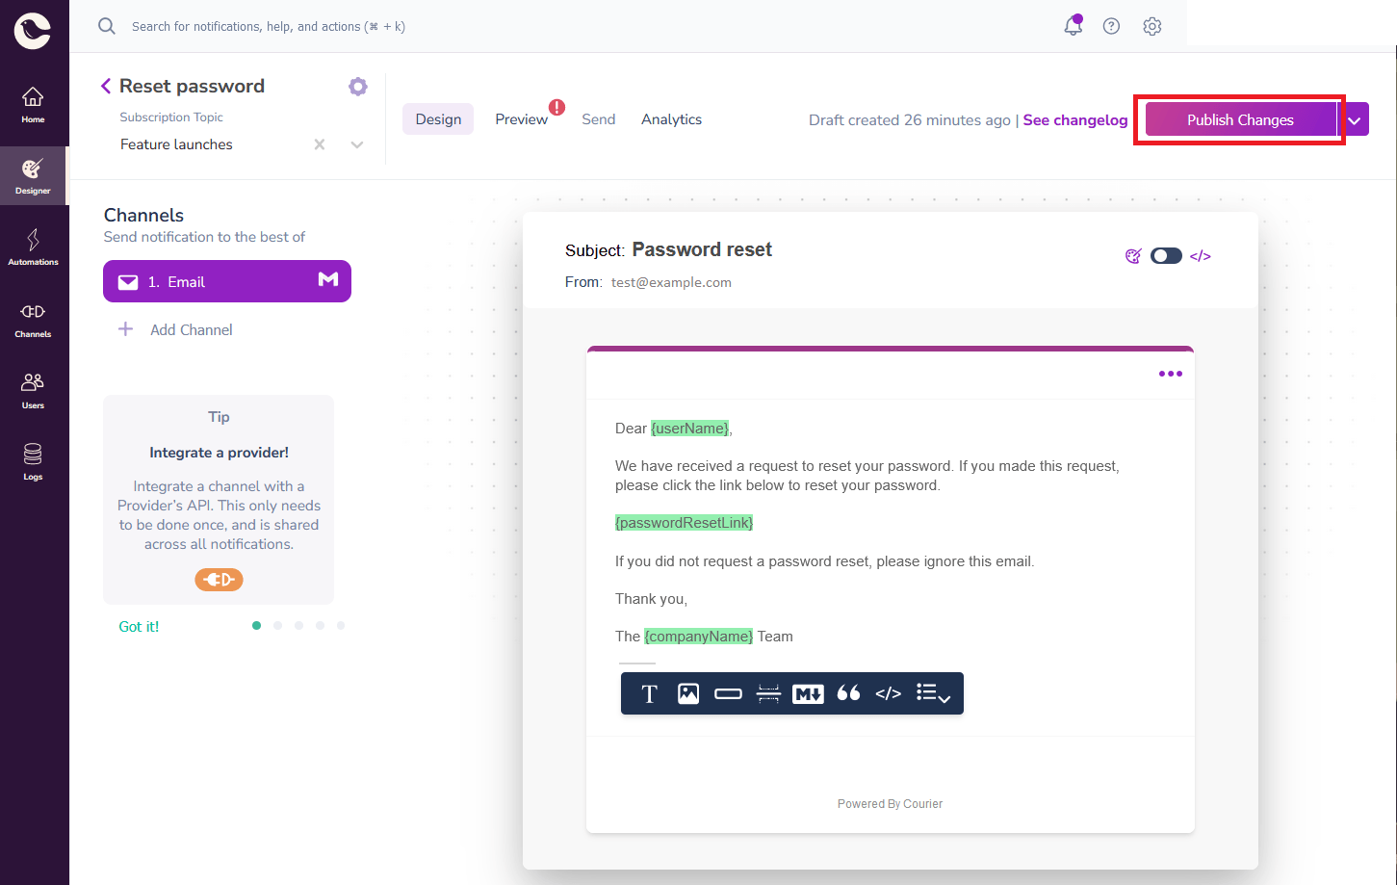Image resolution: width=1397 pixels, height=885 pixels.
Task: Switch to the Analytics tab
Action: [x=671, y=118]
